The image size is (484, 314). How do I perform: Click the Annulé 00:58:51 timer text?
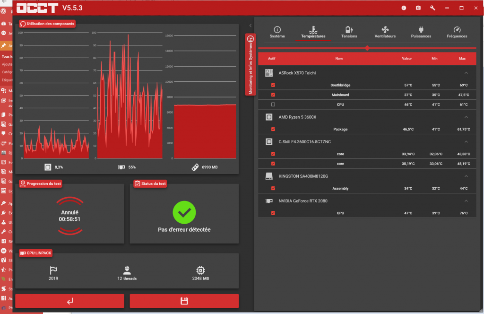click(x=70, y=216)
